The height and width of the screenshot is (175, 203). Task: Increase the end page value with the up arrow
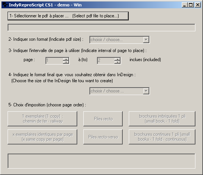pos(117,59)
